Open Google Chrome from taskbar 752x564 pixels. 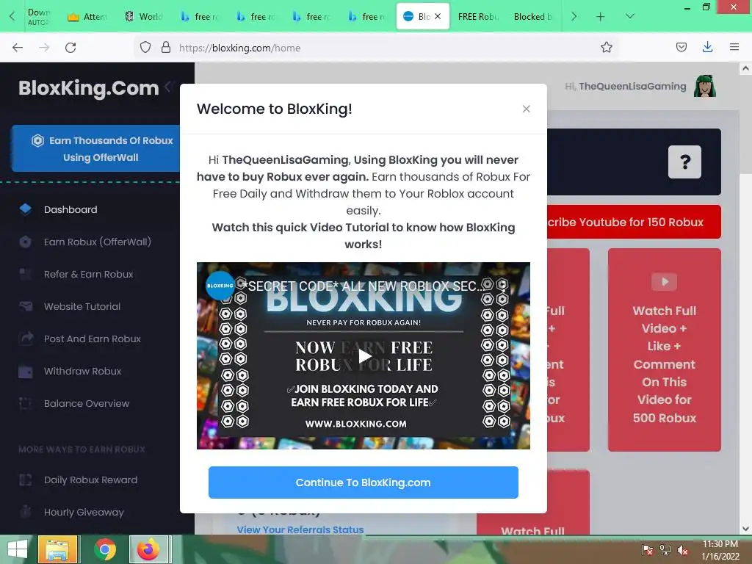pos(104,549)
